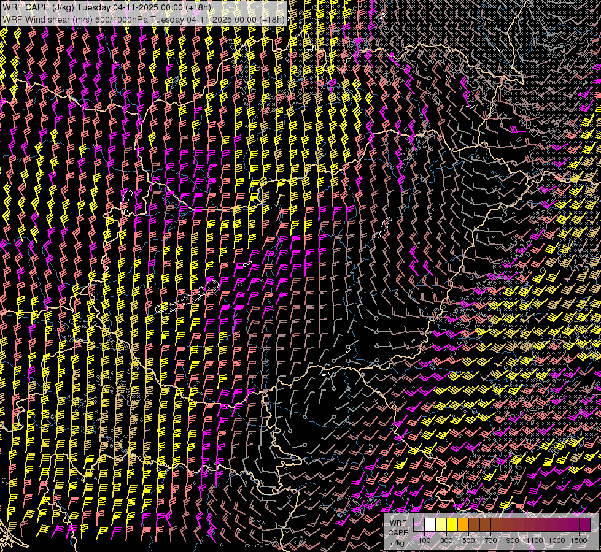Choose the orange swatch in the CAPE legend
The image size is (601, 552).
(463, 525)
